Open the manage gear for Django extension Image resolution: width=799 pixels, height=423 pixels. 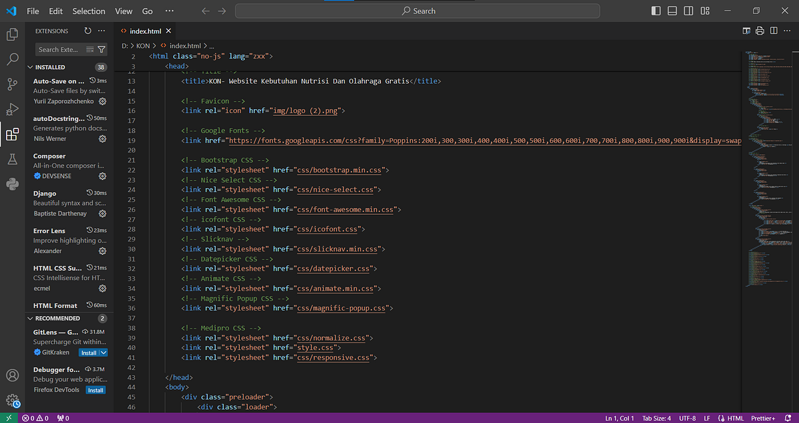103,214
